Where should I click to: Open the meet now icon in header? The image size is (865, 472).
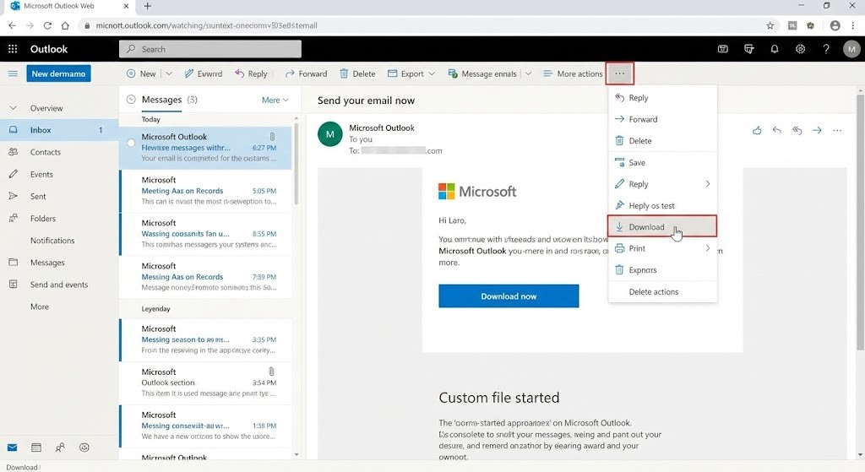tap(723, 49)
